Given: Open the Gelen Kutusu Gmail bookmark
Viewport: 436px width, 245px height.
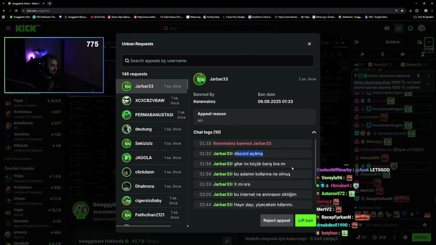Looking at the screenshot, I should [172, 17].
